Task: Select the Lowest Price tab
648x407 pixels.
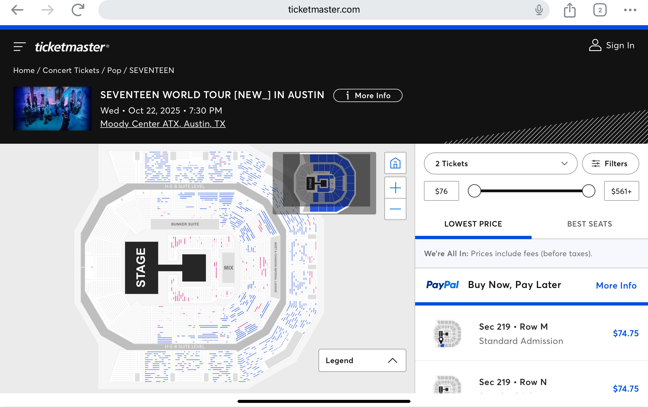Action: (x=473, y=224)
